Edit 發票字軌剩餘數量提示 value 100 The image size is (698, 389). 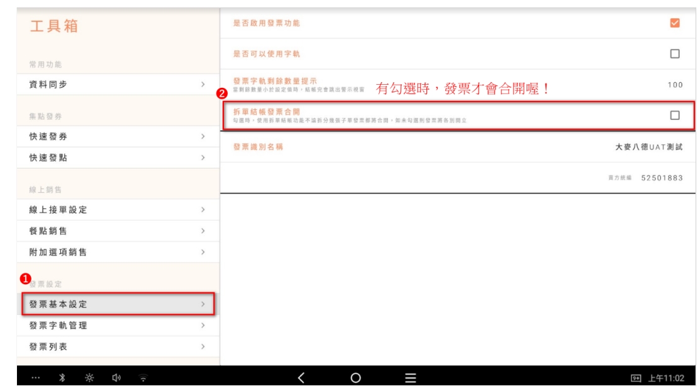[x=675, y=85]
